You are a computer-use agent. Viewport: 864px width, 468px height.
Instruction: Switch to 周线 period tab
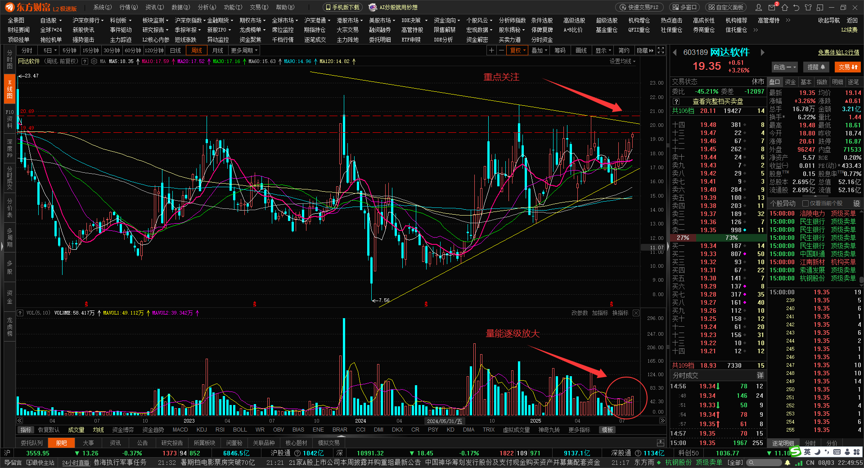point(197,50)
